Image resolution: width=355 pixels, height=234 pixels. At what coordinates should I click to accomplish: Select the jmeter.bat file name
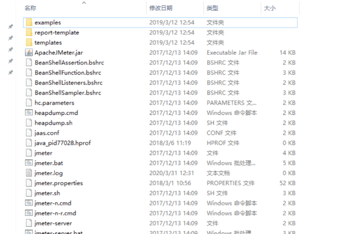click(x=49, y=163)
